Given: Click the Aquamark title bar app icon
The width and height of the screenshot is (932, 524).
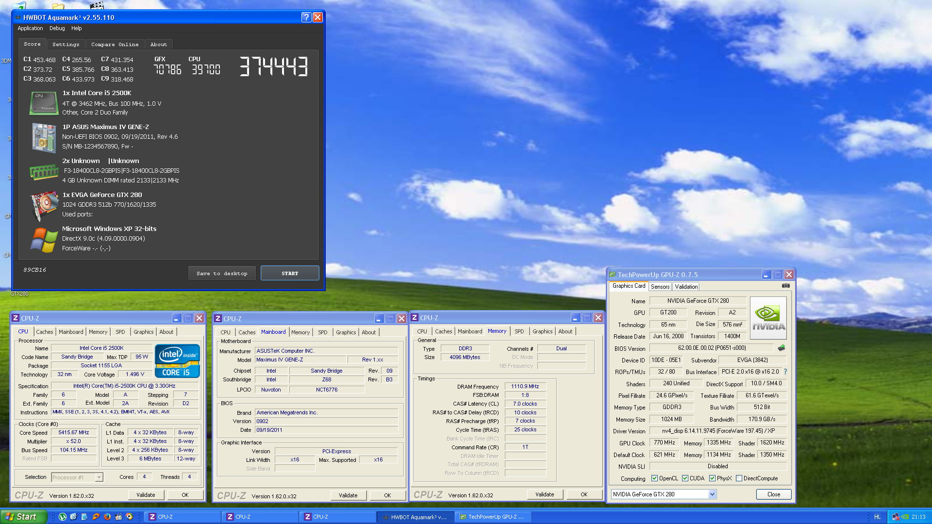Looking at the screenshot, I should click(x=18, y=17).
